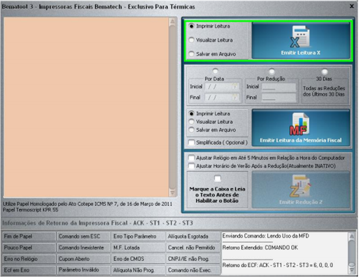The image size is (360, 278).
Task: Click the MF memory fiscal icon
Action: coord(299,125)
